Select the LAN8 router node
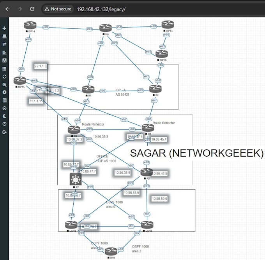 pos(71,225)
